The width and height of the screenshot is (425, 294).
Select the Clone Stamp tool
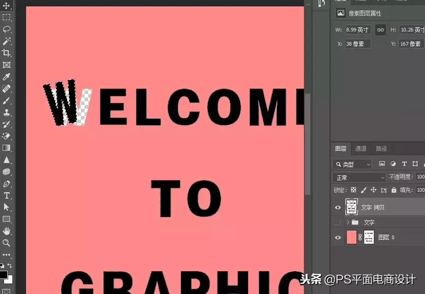tap(6, 112)
